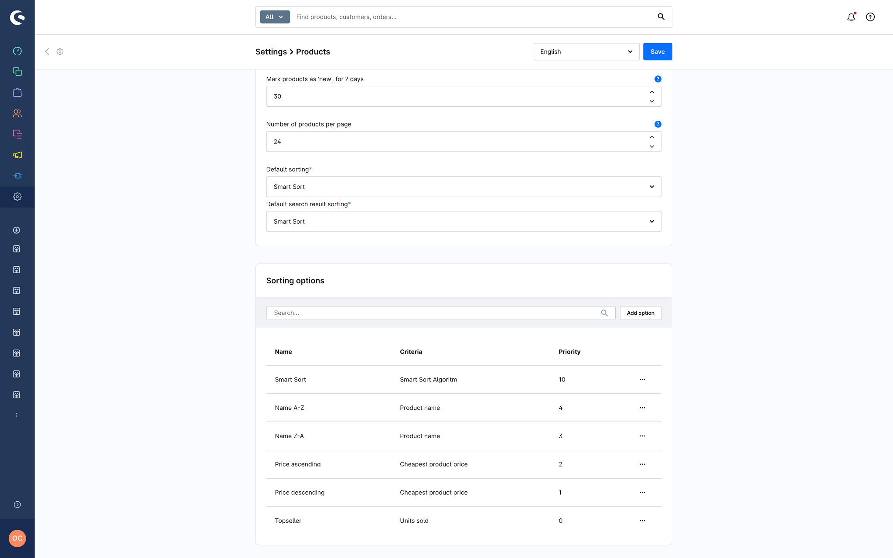Open the help center question icon

click(870, 17)
